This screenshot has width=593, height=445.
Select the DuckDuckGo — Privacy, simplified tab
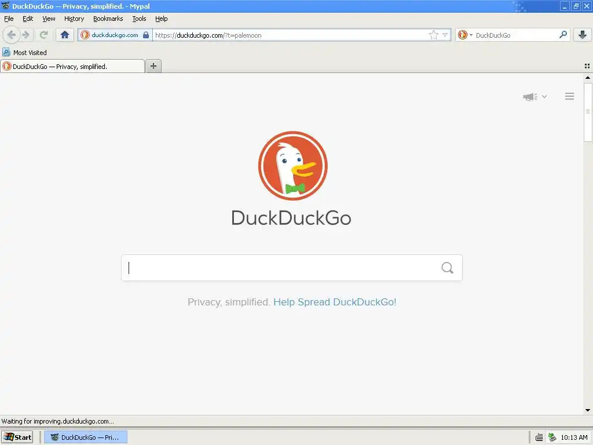(72, 66)
